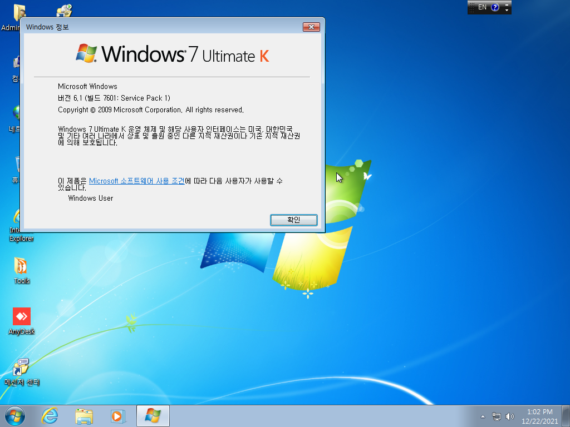
Task: Open the clock showing 1:02 PM
Action: point(540,416)
